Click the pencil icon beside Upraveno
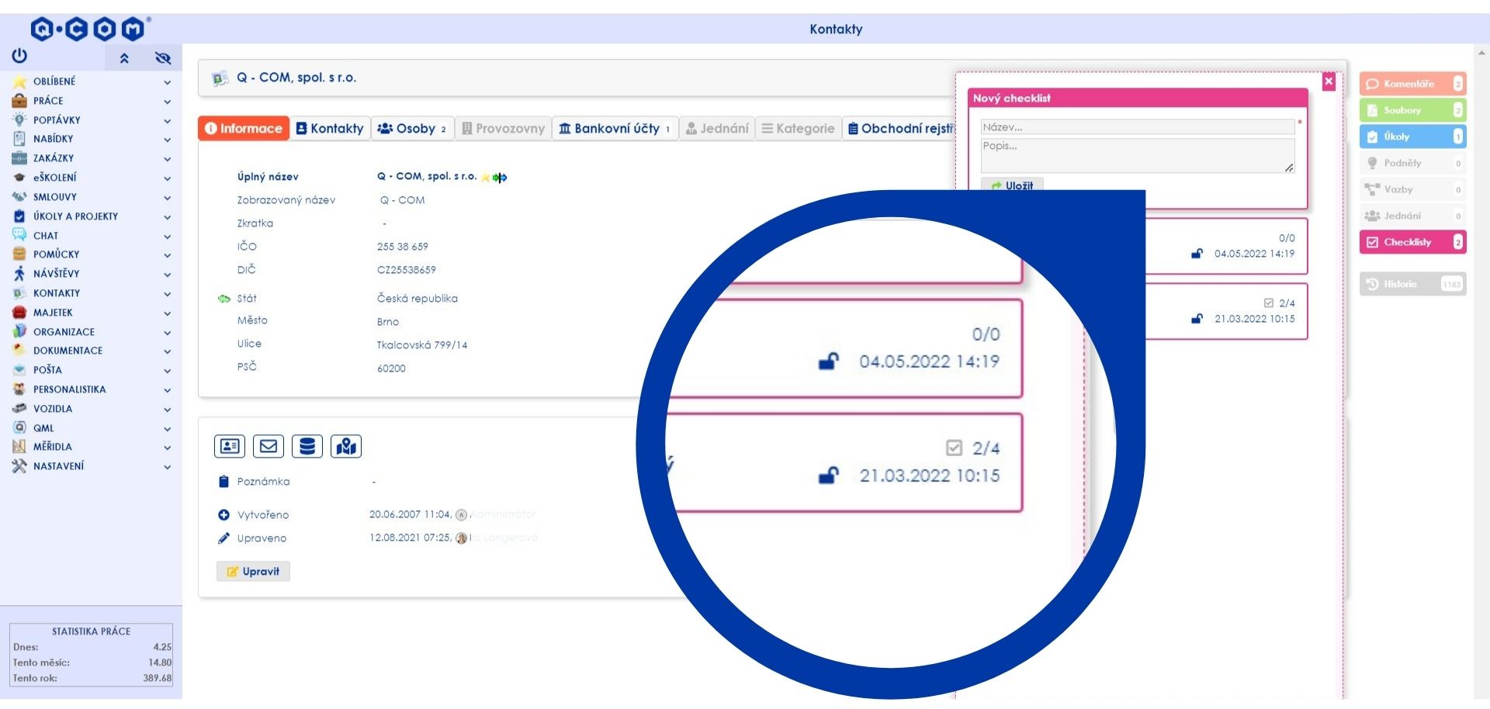Viewport: 1490px width, 709px height. (x=223, y=538)
